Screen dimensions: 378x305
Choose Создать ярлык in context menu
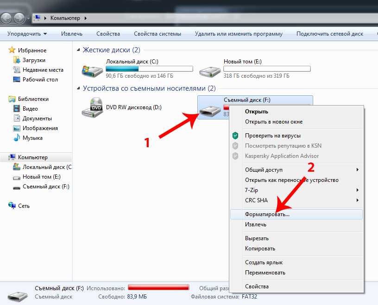pyautogui.click(x=296, y=262)
